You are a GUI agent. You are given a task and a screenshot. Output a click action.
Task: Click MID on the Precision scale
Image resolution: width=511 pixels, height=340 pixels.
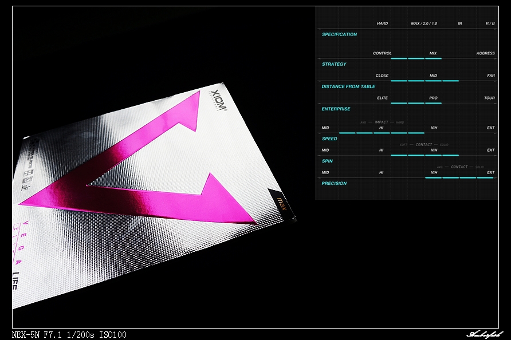[325, 172]
